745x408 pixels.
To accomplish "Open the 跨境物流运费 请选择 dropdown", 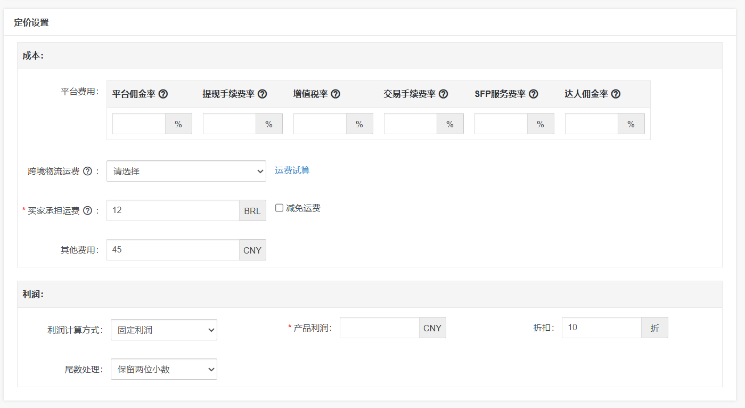I will click(186, 171).
